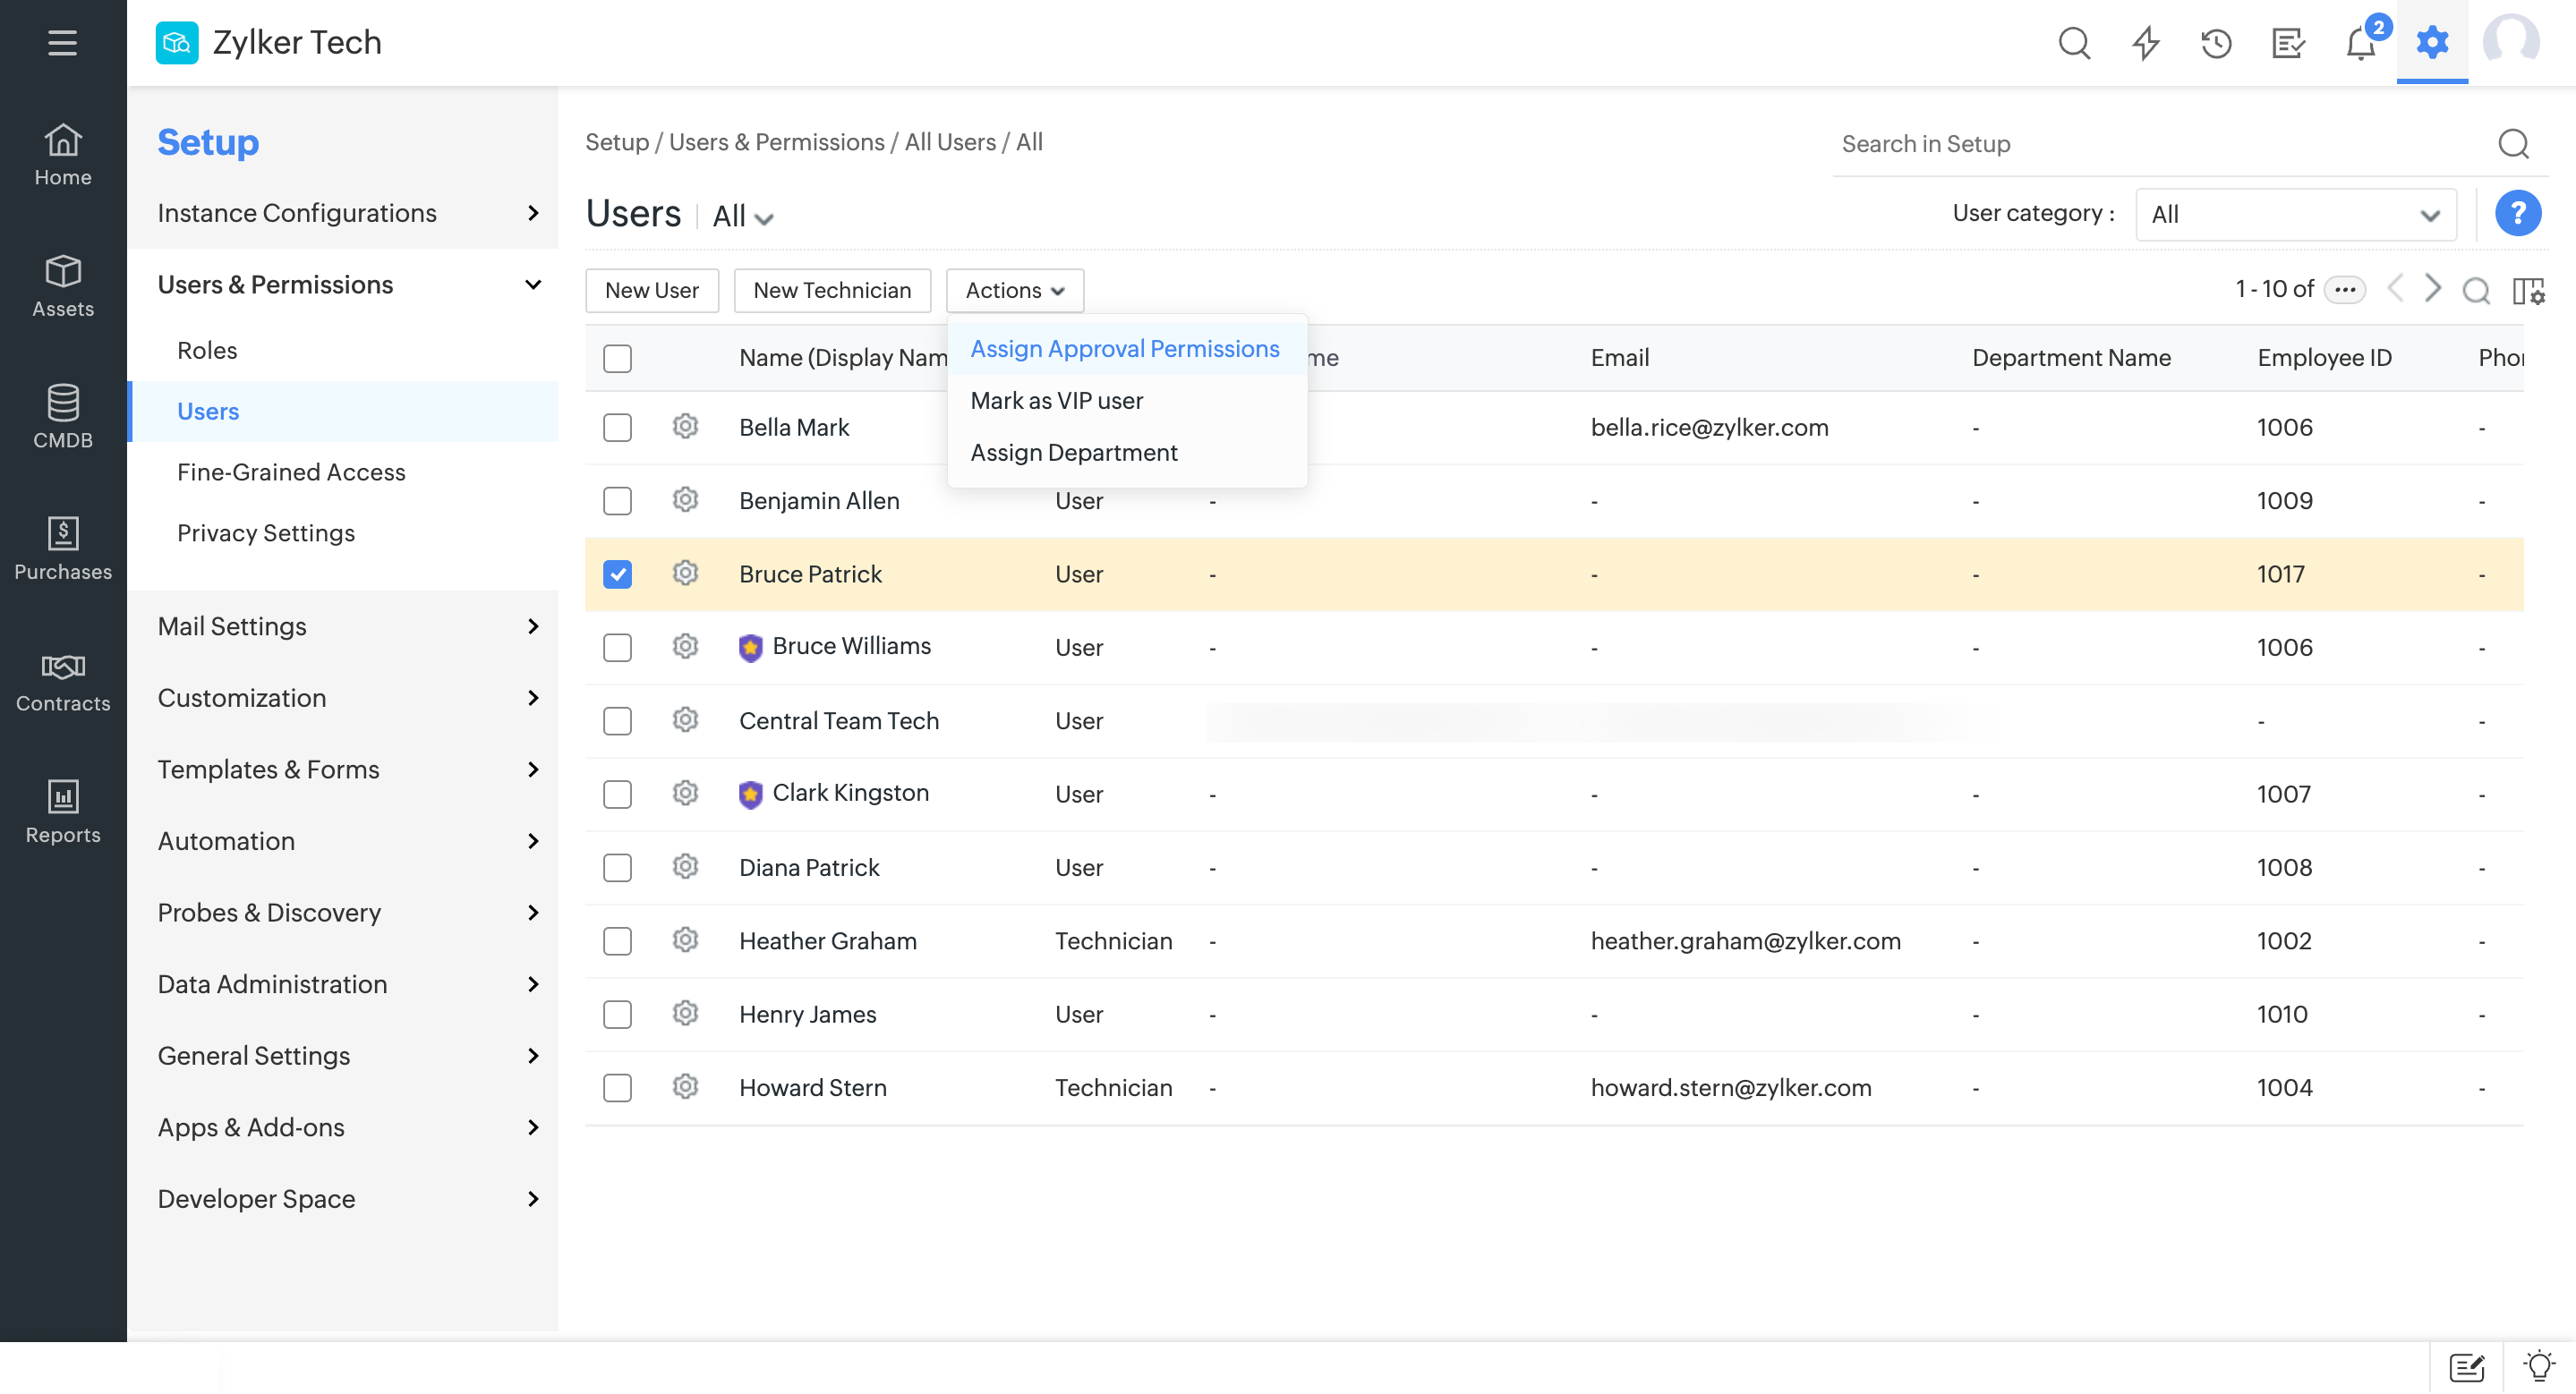Tick the select-all header checkbox
The image size is (2576, 1394).
point(618,359)
